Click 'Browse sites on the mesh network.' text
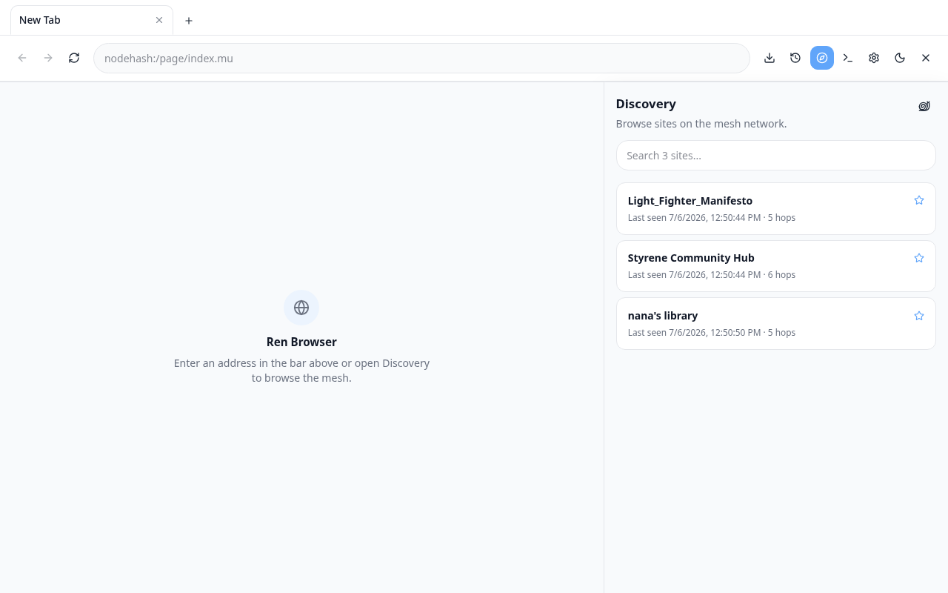Image resolution: width=948 pixels, height=593 pixels. tap(701, 124)
